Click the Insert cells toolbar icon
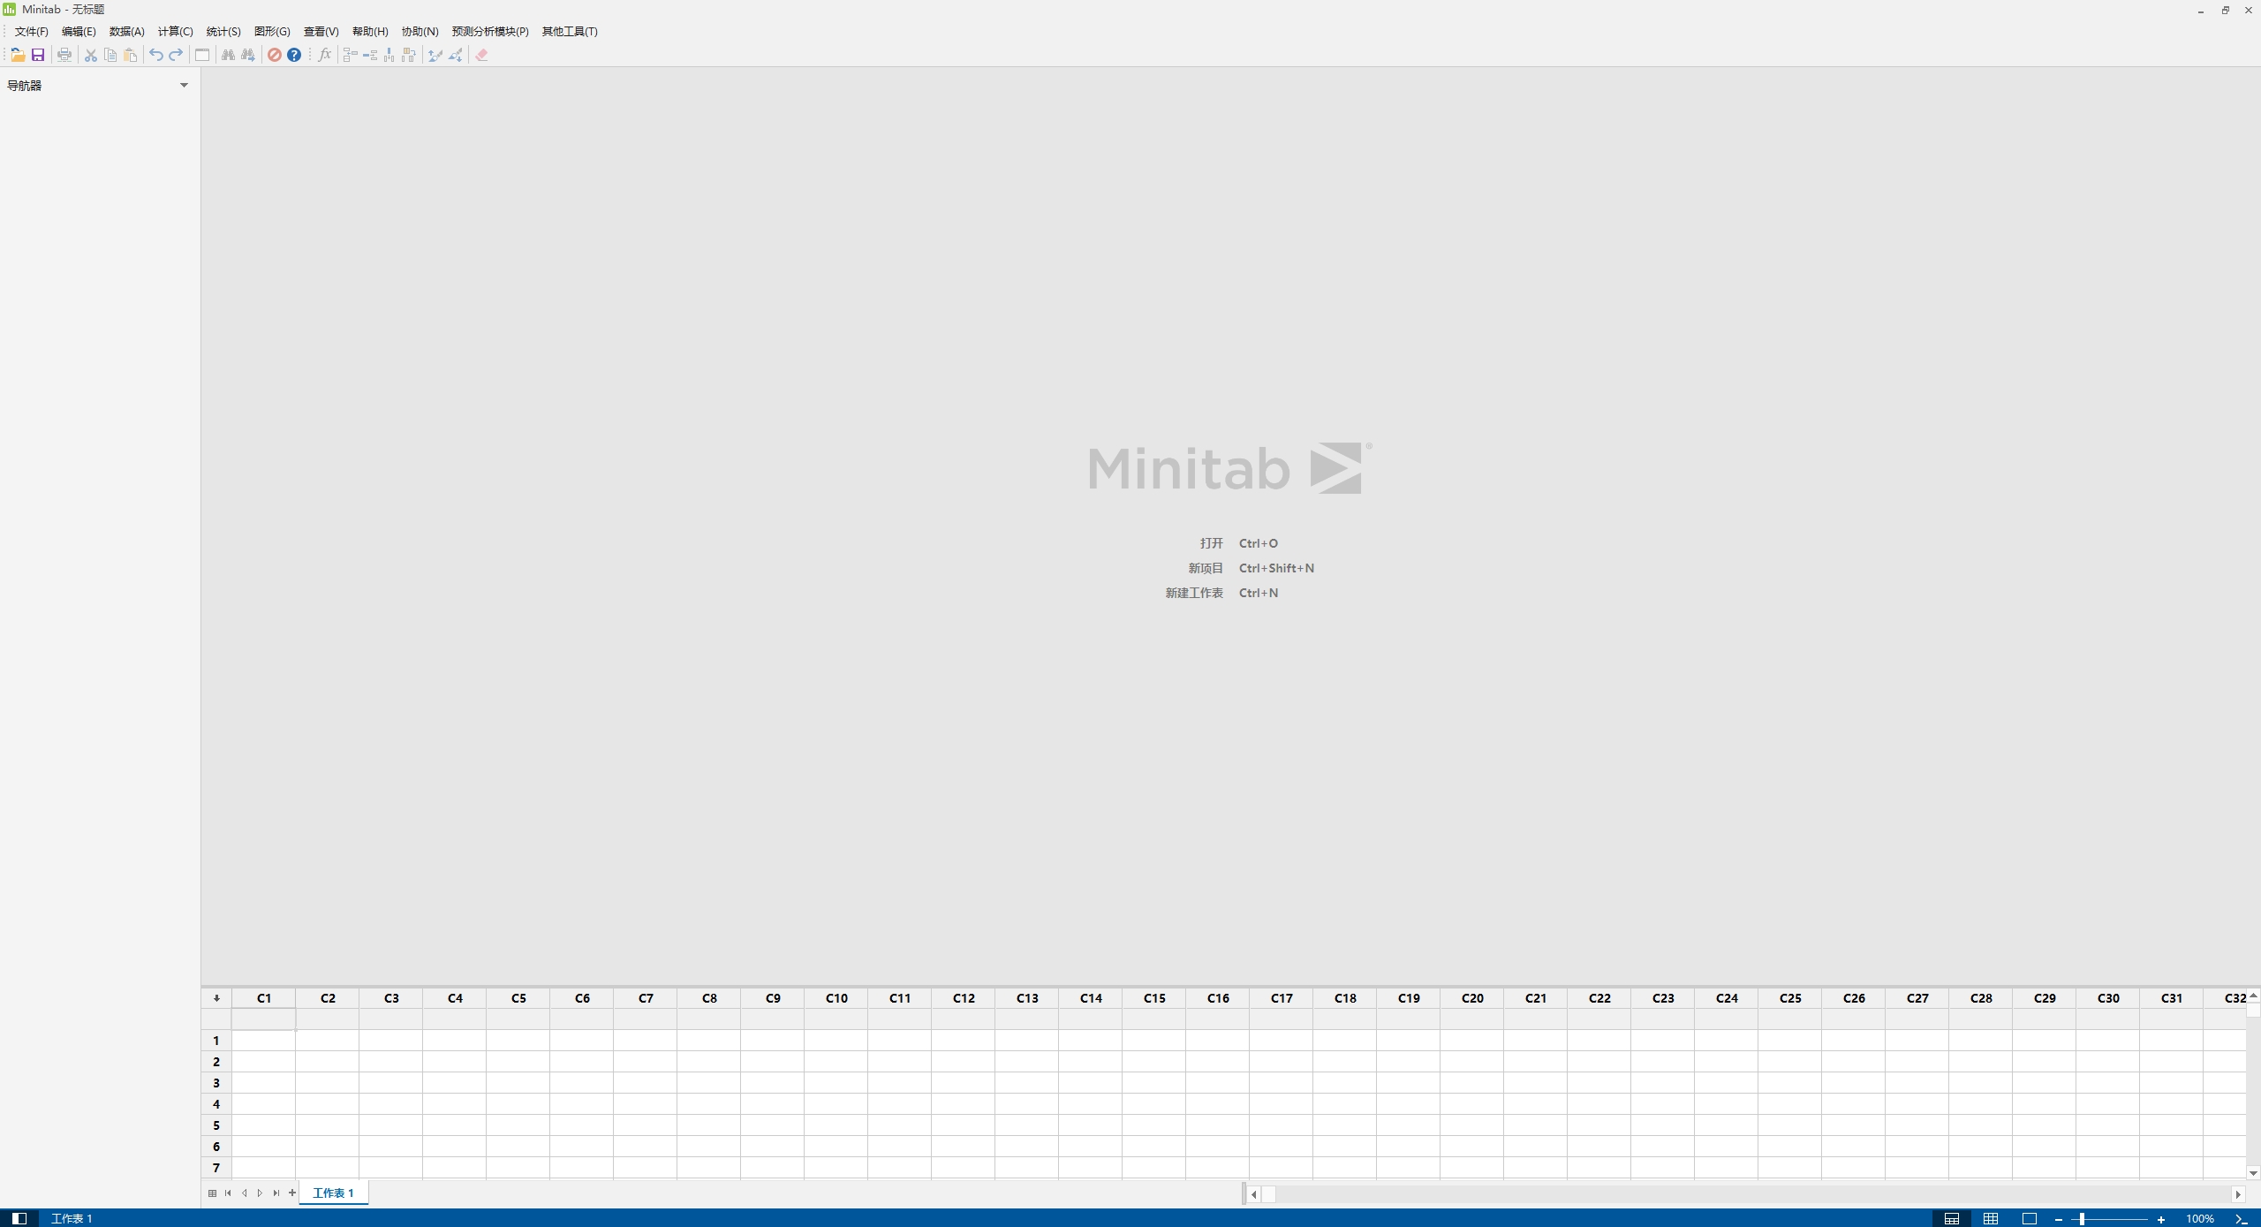Viewport: 2261px width, 1227px height. click(x=350, y=55)
